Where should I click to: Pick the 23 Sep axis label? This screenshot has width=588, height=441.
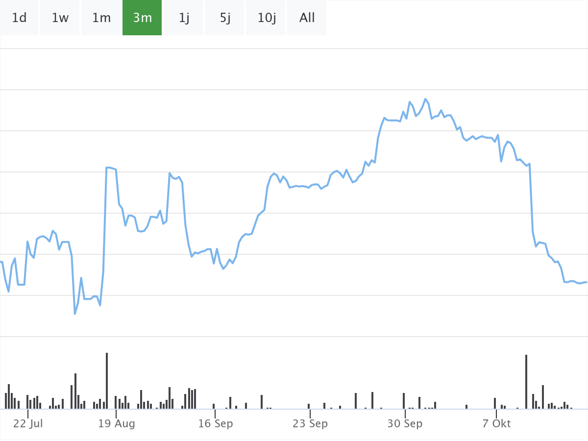pos(310,424)
